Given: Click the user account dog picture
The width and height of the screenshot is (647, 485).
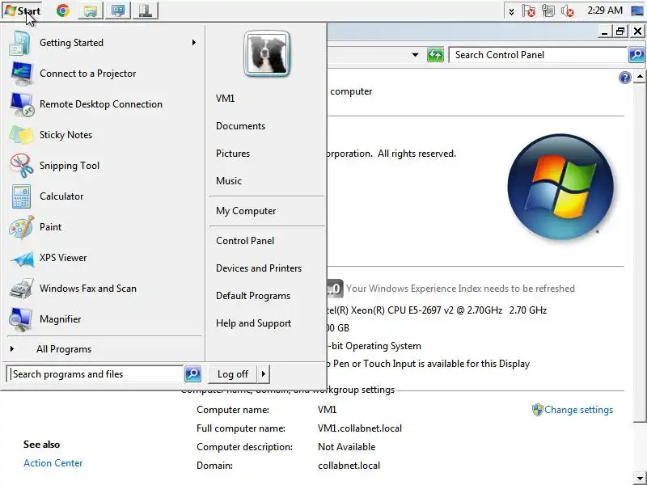Looking at the screenshot, I should [267, 53].
